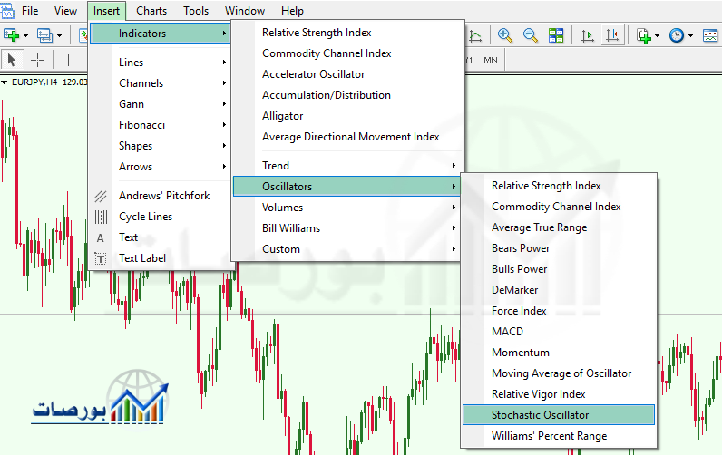Select the Oscillators submenu entry
722x455 pixels.
point(347,187)
